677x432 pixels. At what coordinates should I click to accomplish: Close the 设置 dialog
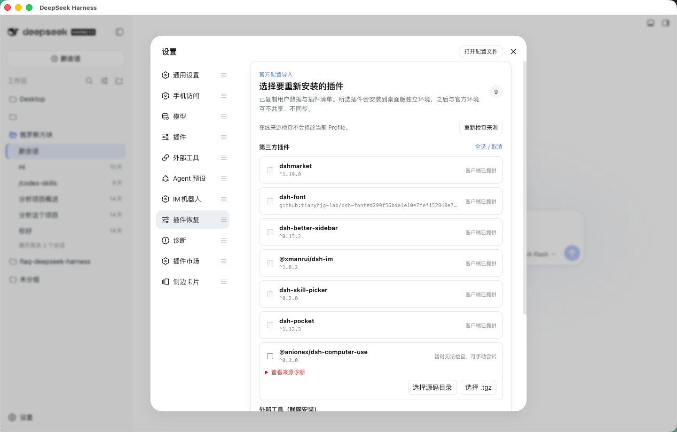point(513,52)
